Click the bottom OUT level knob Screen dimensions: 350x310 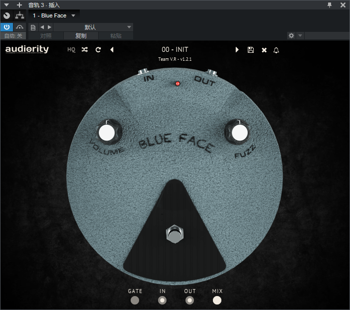(x=190, y=300)
